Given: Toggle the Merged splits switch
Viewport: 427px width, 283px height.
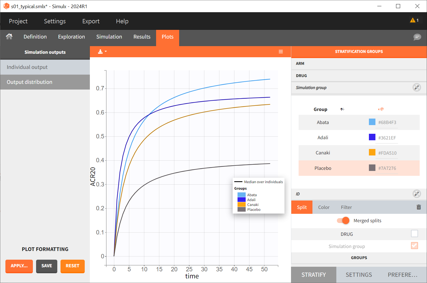Looking at the screenshot, I should (343, 221).
